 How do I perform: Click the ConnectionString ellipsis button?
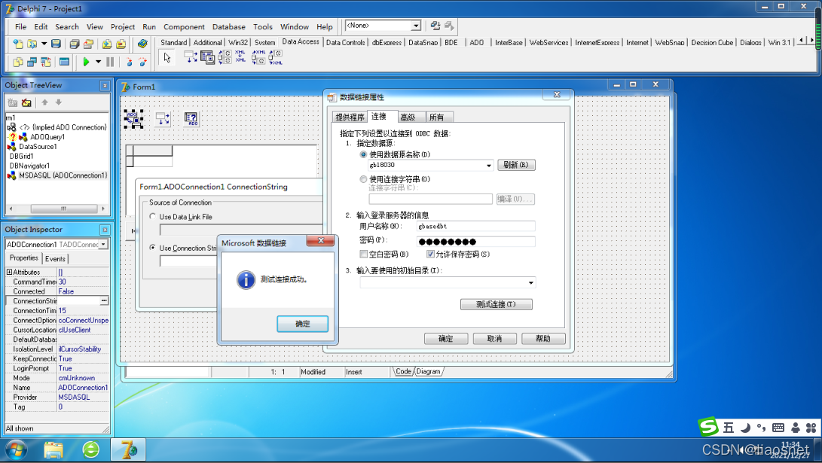click(104, 300)
